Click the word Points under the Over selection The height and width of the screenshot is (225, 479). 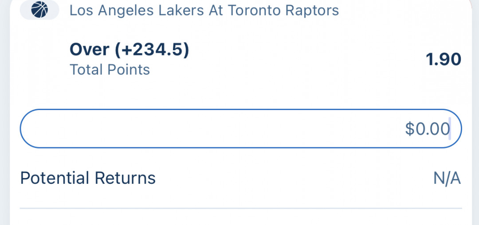[128, 70]
